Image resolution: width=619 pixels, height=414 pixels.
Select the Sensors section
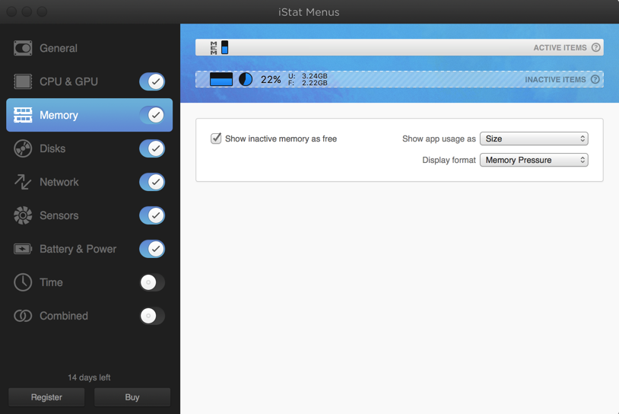click(x=89, y=215)
